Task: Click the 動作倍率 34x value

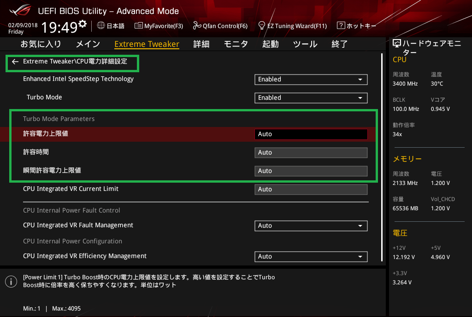Action: 397,134
